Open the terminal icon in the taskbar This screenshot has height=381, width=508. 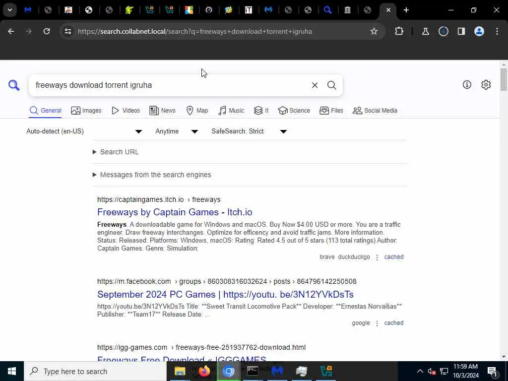253,371
